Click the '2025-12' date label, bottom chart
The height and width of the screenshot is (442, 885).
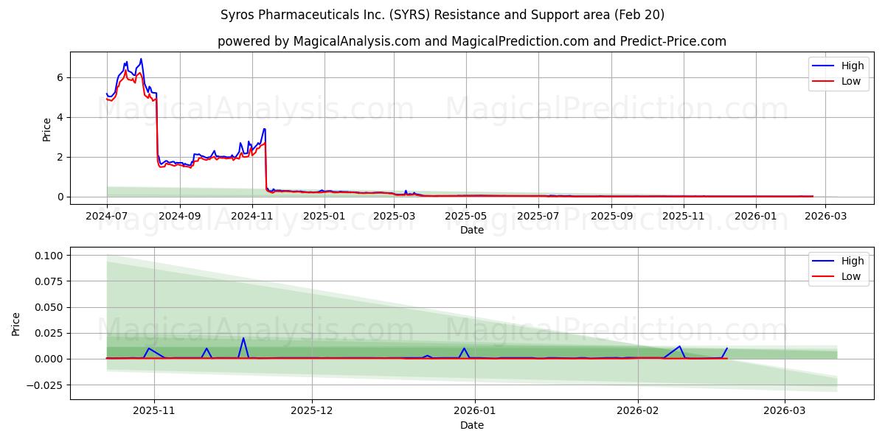pos(312,412)
